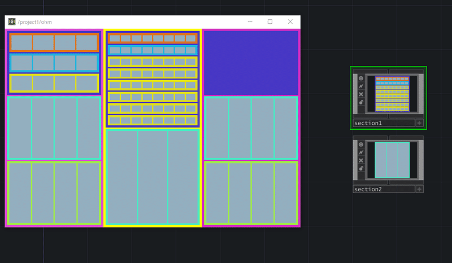The width and height of the screenshot is (452, 263).
Task: Click the section2 node viewer thumbnail
Action: tap(392, 160)
